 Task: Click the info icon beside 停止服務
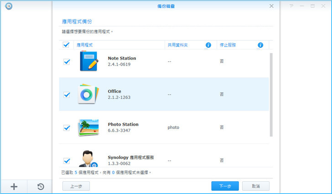[260, 45]
